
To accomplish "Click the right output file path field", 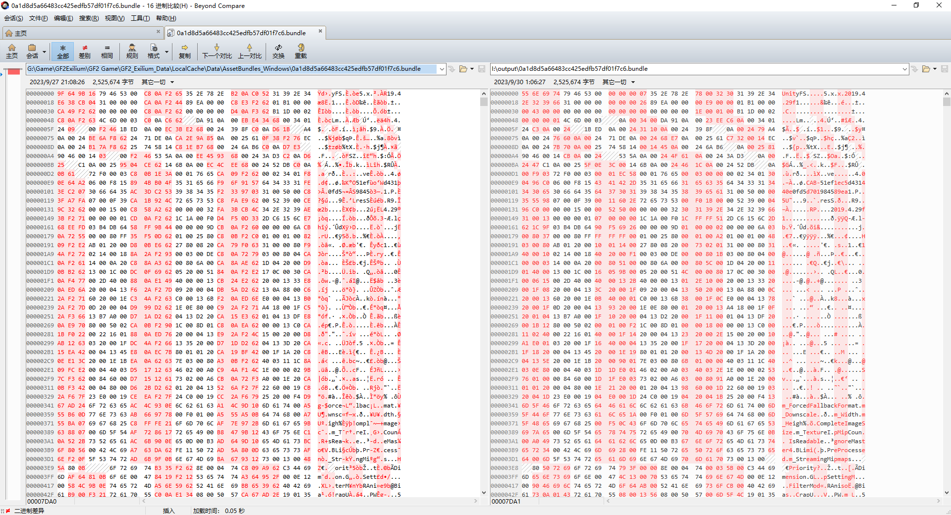I will tap(694, 69).
